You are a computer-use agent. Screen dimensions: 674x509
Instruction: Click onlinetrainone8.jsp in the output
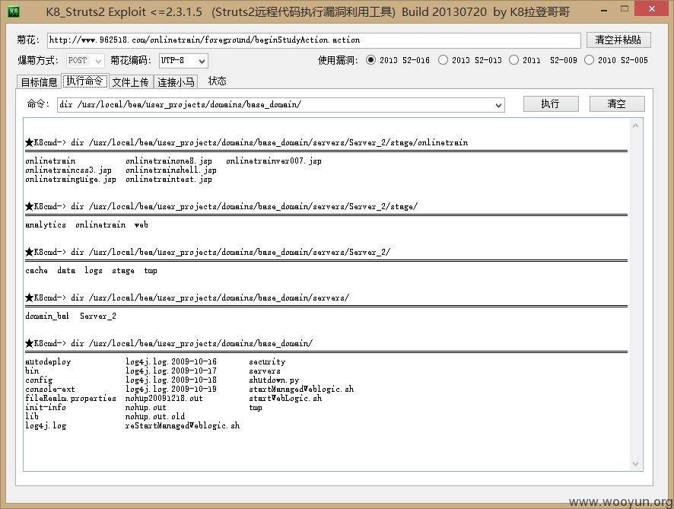169,161
